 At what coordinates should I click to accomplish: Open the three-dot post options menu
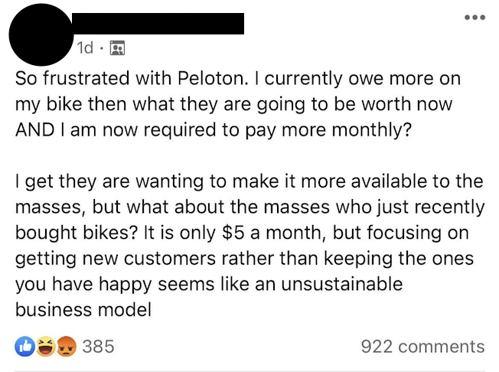pyautogui.click(x=475, y=17)
